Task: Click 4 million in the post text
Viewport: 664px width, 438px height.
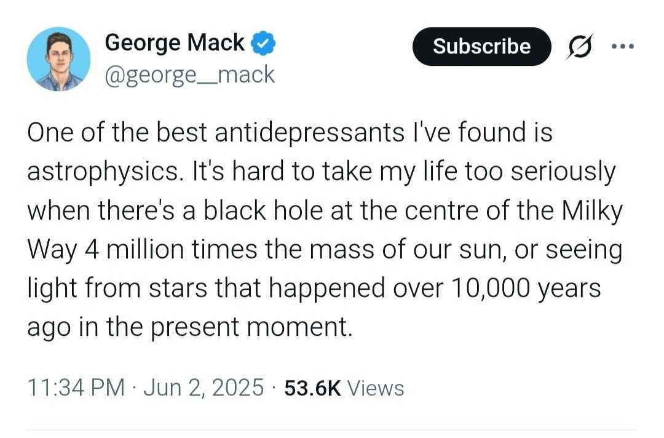Action: point(134,250)
